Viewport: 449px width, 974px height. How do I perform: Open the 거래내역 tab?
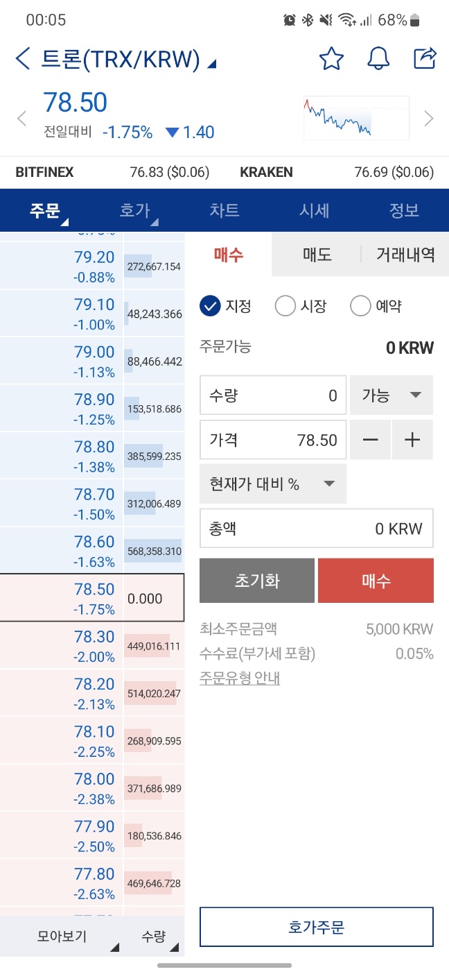(405, 255)
